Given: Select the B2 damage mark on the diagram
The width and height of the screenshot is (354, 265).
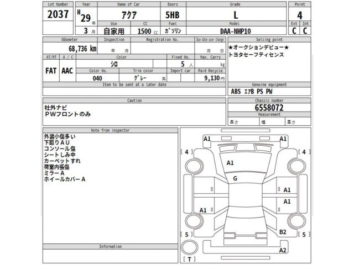Looking at the screenshot, I should pyautogui.click(x=283, y=231).
